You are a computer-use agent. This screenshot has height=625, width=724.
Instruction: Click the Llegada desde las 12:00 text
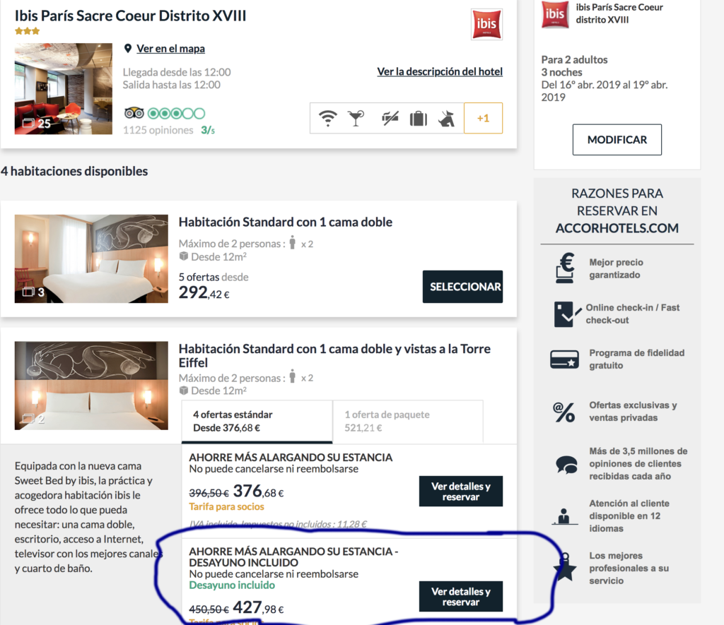coord(177,72)
